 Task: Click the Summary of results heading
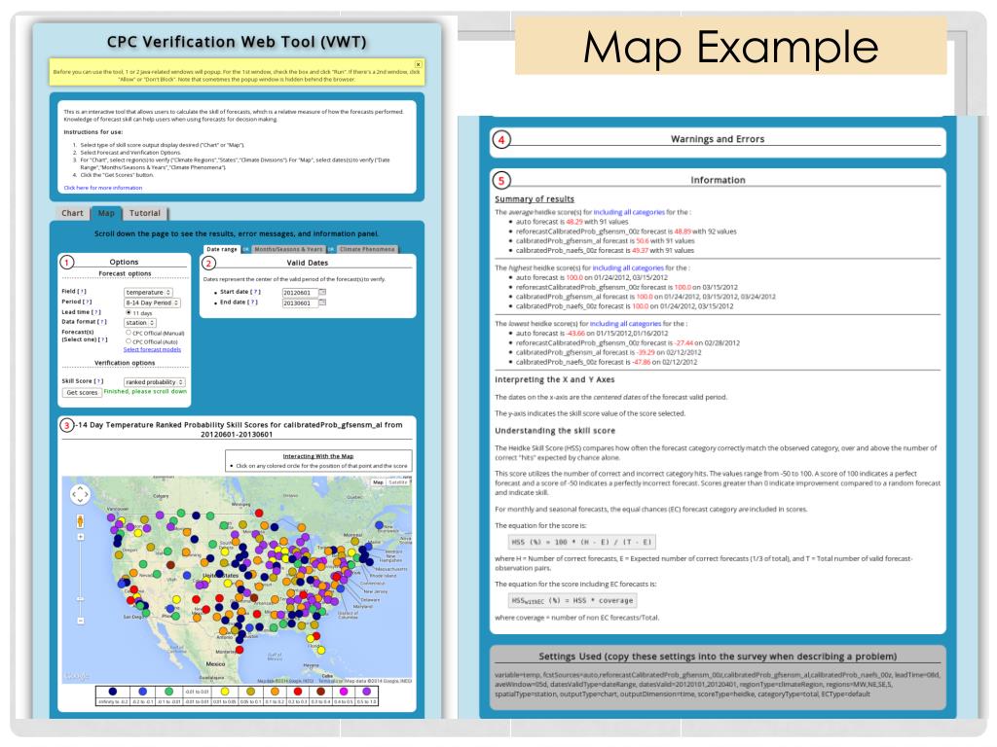(x=535, y=198)
